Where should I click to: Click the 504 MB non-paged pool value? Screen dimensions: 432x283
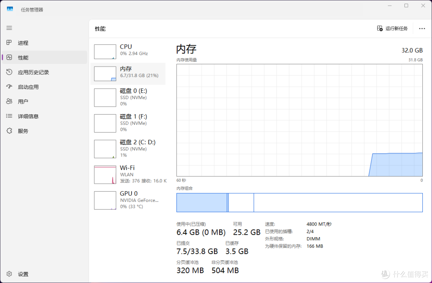225,271
